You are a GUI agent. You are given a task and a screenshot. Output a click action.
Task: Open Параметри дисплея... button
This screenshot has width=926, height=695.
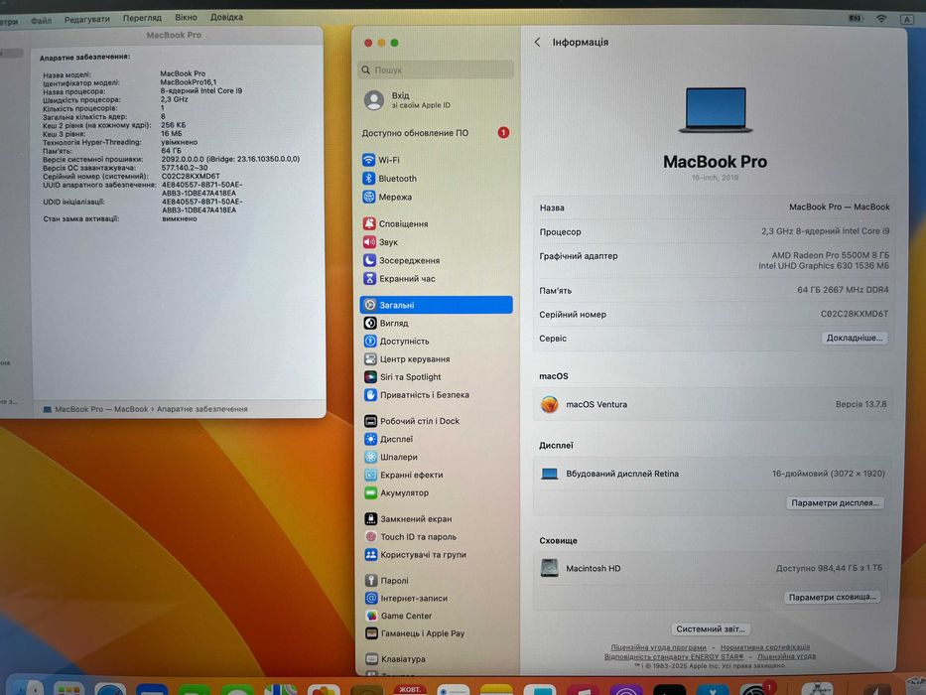(835, 503)
